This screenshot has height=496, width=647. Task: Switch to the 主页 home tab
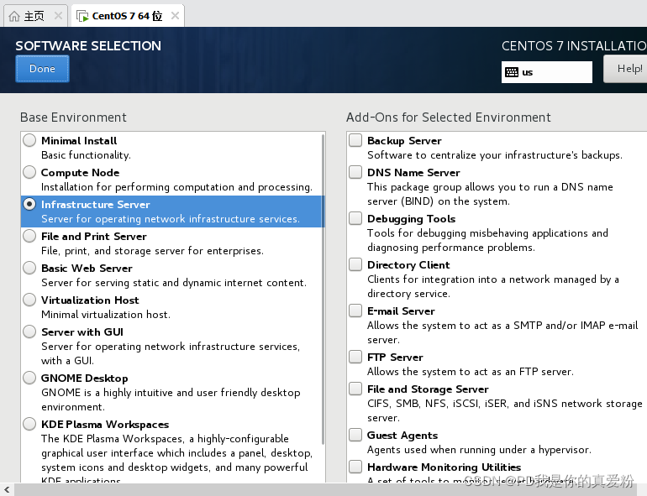pos(34,16)
